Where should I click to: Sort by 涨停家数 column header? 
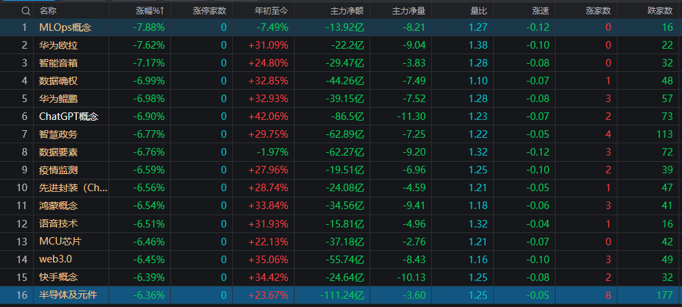tap(210, 10)
